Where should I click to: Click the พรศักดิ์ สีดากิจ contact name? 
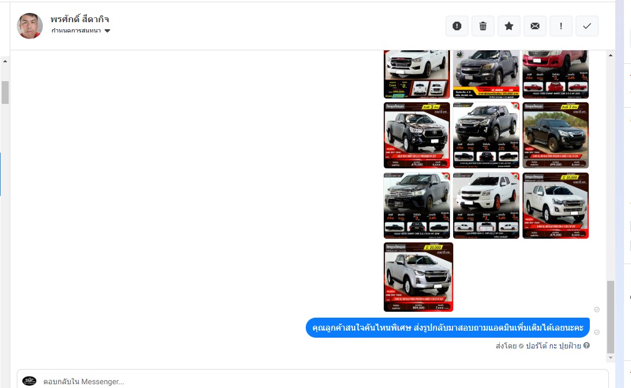(x=80, y=19)
